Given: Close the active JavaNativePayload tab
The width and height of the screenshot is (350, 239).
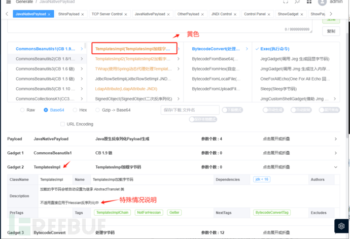Looking at the screenshot, I should point(49,14).
